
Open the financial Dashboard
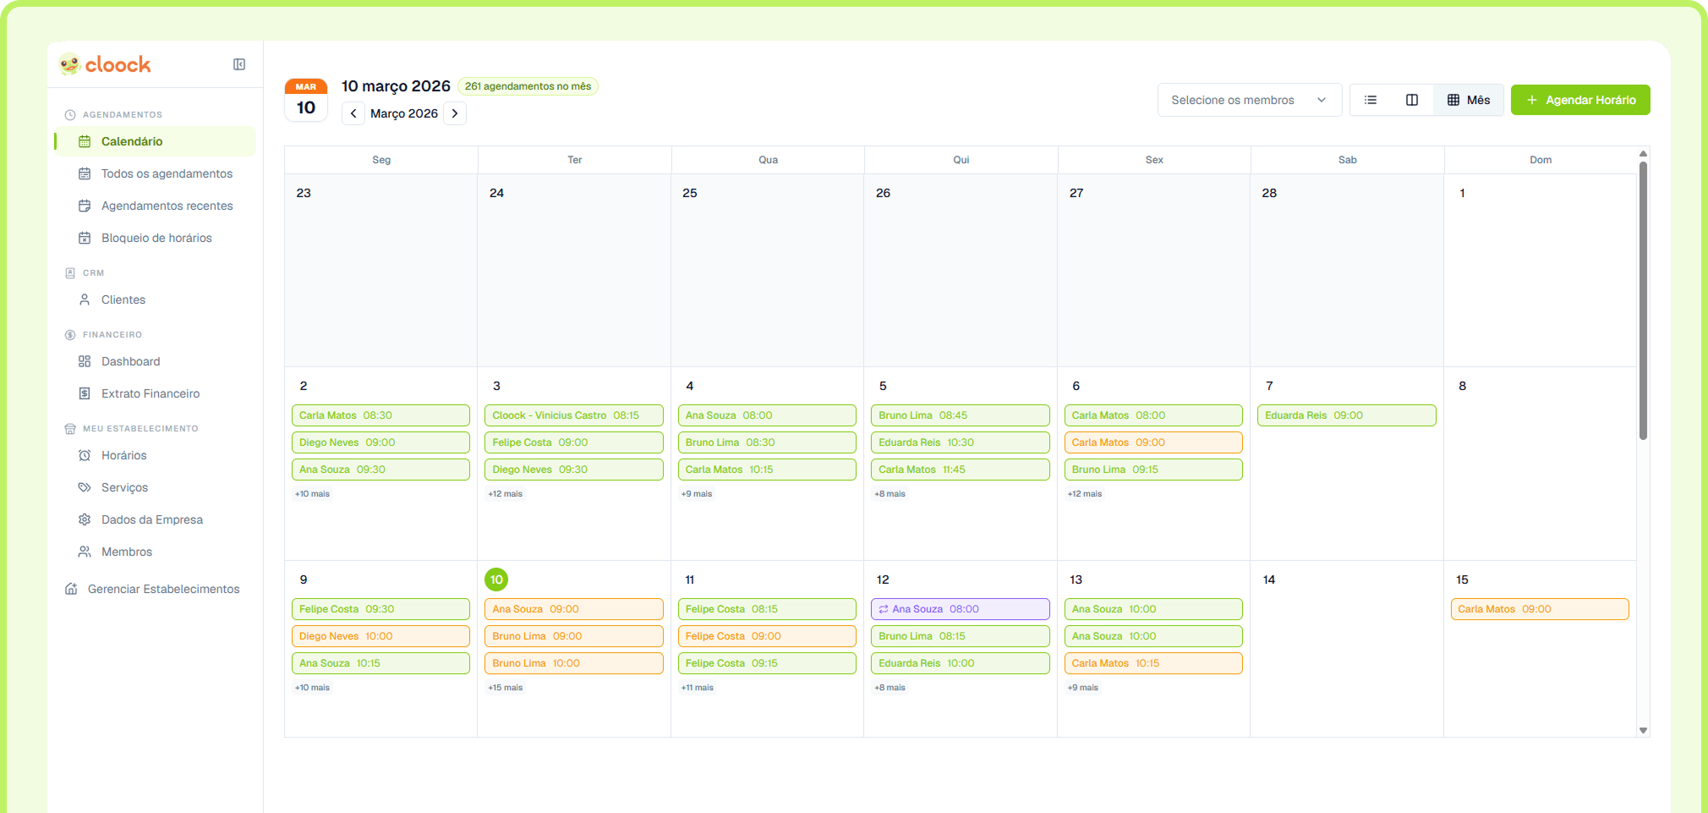click(x=130, y=361)
